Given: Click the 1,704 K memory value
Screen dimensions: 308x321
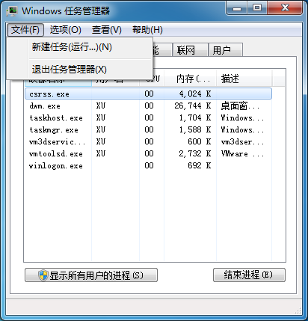Looking at the screenshot, I should (x=195, y=117).
